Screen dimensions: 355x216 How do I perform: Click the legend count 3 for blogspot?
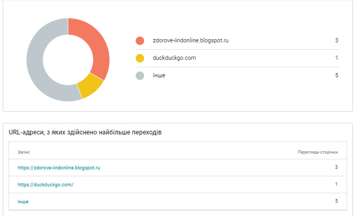336,40
